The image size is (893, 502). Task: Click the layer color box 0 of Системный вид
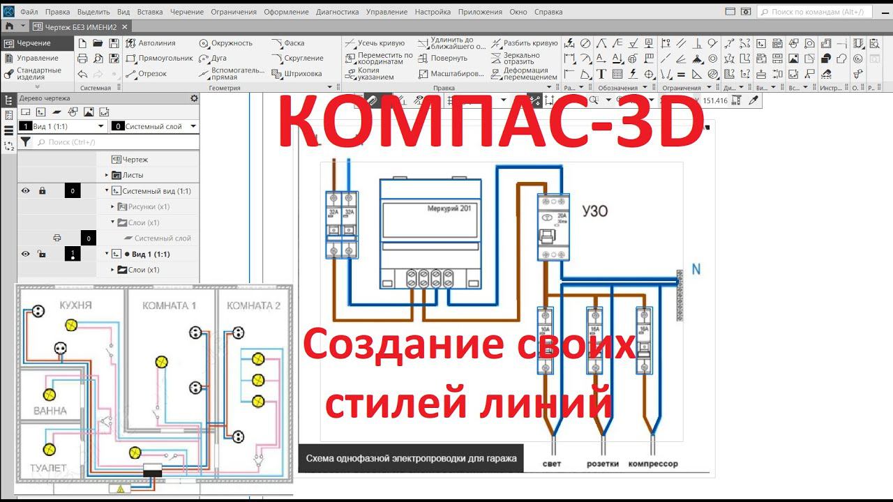(73, 191)
